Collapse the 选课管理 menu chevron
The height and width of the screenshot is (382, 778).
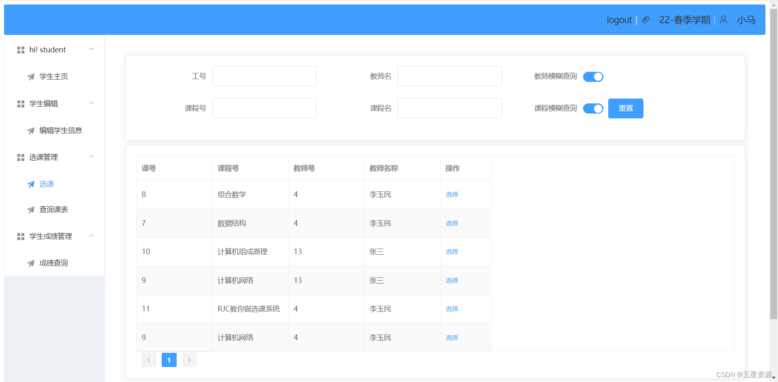tap(92, 157)
